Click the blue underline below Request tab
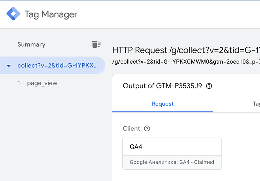 [x=163, y=112]
